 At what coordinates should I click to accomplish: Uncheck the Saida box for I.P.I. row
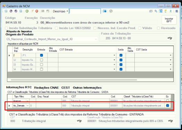[x=121, y=55]
